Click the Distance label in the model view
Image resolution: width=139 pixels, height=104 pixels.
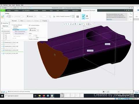(x=107, y=44)
